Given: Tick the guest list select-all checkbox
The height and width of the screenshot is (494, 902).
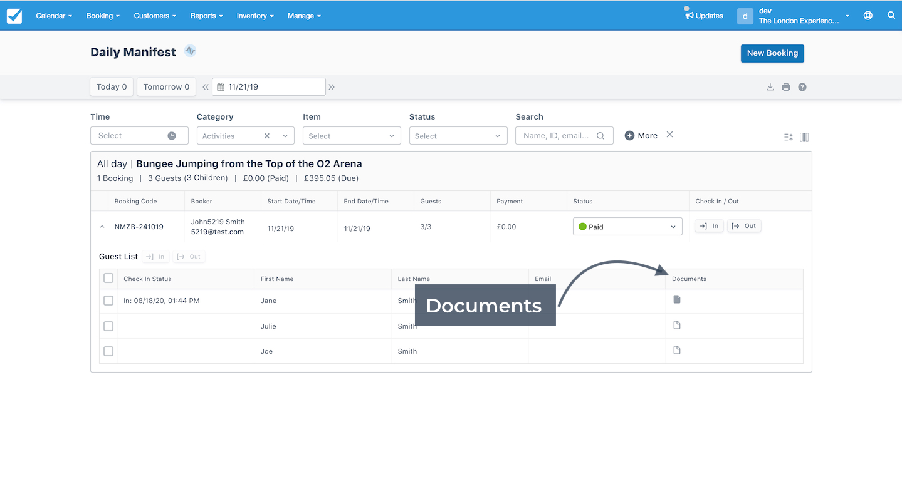Looking at the screenshot, I should [108, 278].
